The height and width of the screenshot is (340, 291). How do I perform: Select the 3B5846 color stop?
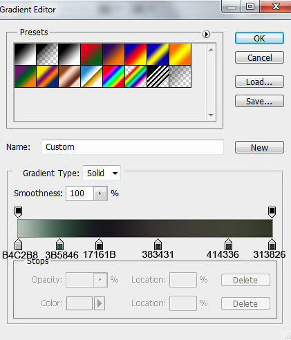point(59,245)
